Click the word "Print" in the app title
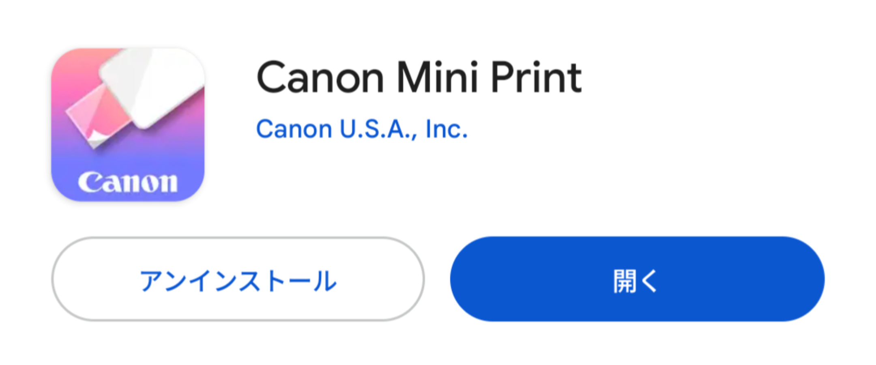Image resolution: width=876 pixels, height=365 pixels. pyautogui.click(x=537, y=77)
